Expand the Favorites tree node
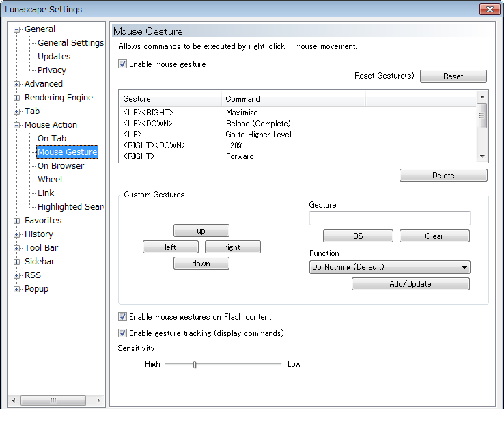The image size is (504, 433). tap(16, 221)
